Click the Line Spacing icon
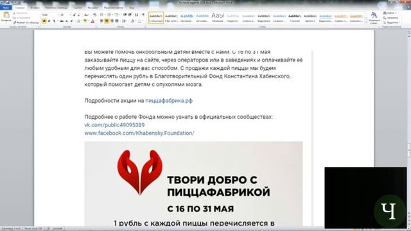This screenshot has height=231, width=411. (x=124, y=21)
